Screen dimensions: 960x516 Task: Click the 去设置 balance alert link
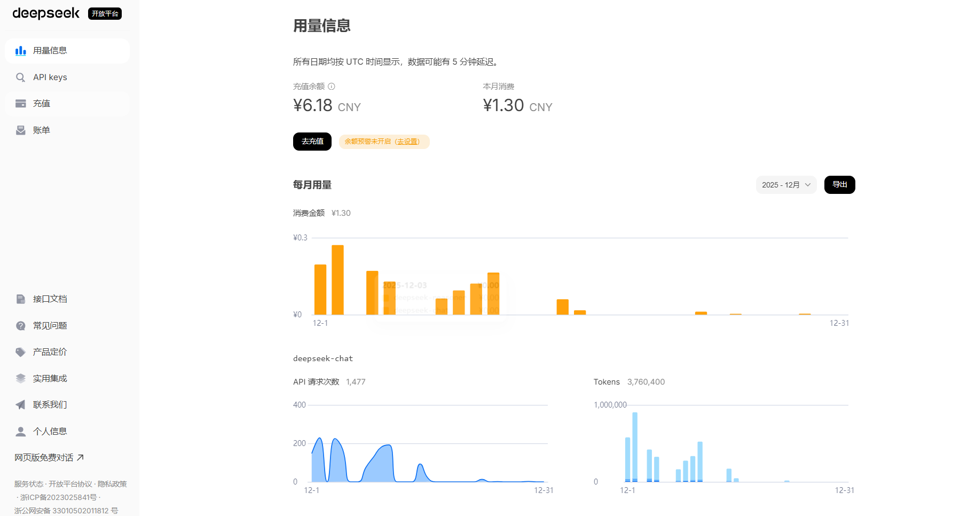pos(407,142)
